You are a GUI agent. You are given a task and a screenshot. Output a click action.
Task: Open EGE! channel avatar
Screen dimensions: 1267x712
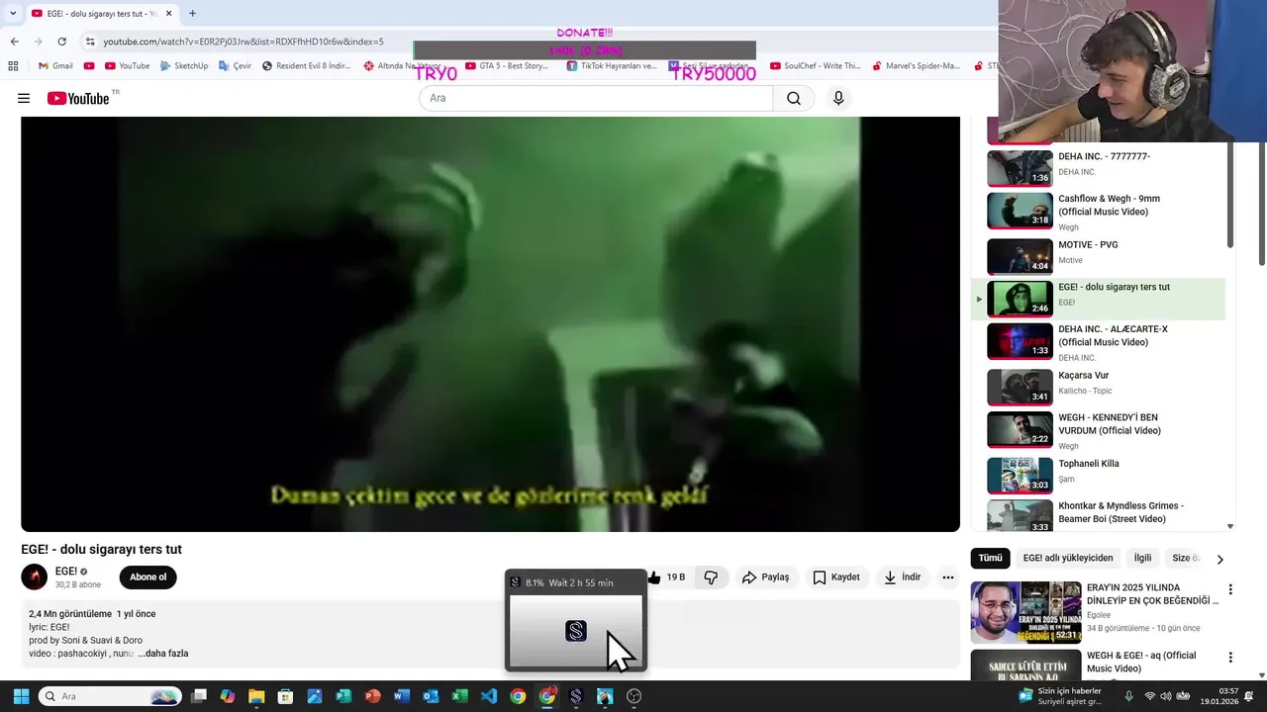35,577
